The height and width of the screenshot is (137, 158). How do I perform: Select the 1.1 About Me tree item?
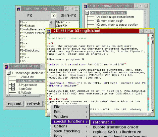coord(25,77)
